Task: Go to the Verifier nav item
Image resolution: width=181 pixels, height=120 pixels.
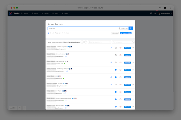Action: pos(45,13)
